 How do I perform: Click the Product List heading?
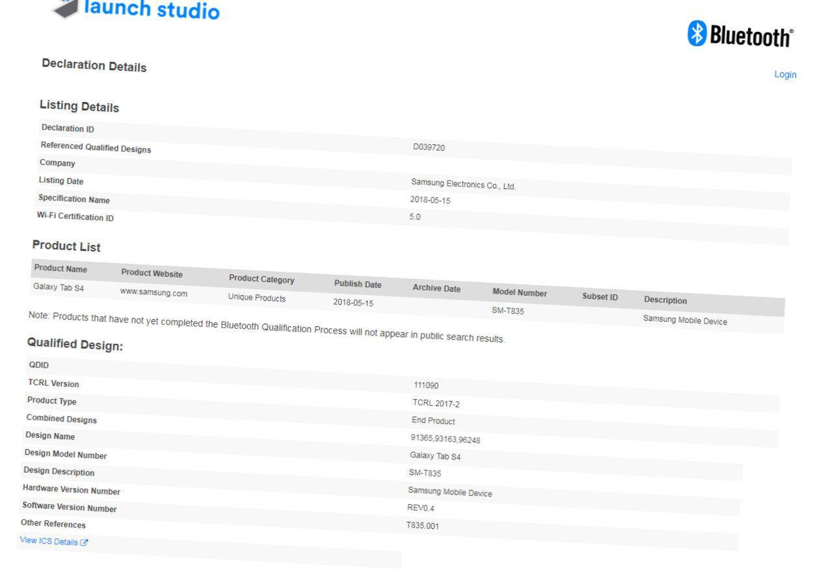(x=66, y=246)
